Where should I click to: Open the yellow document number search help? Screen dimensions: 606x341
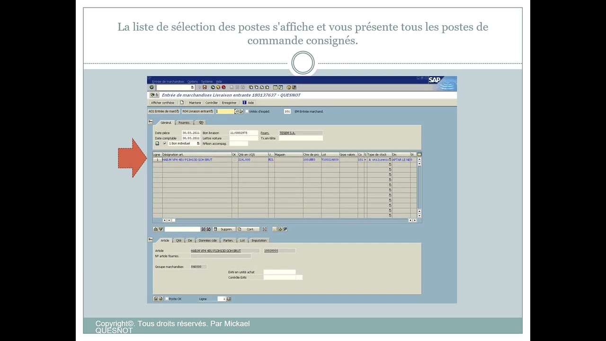[x=236, y=111]
